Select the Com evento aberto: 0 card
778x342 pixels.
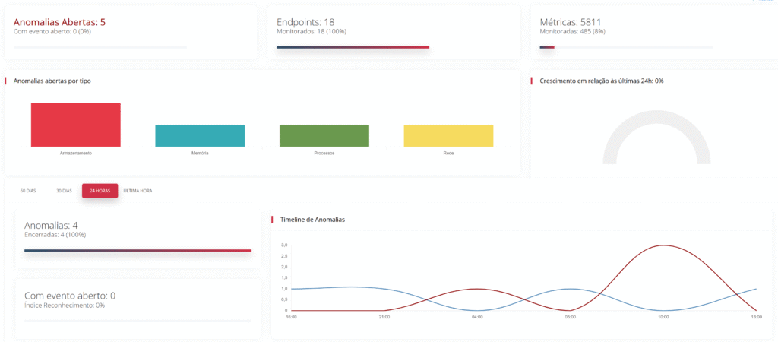(70, 296)
